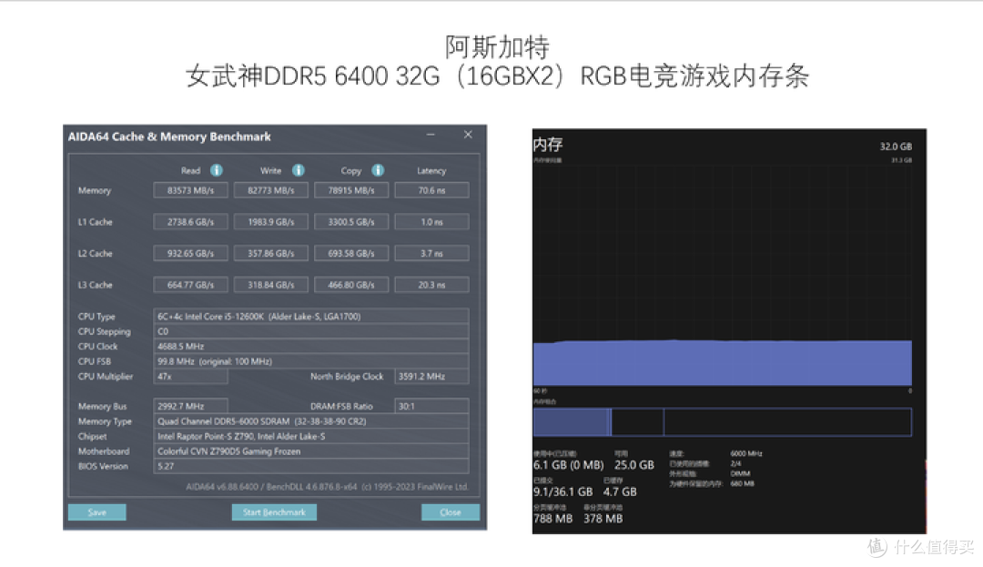Select L3 Cache Copy 466.80 GB/s

pos(351,285)
